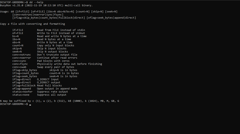The image size is (240, 134).
Task: Click the 'conv=noerror' option in the list
Action: [x=22, y=58]
